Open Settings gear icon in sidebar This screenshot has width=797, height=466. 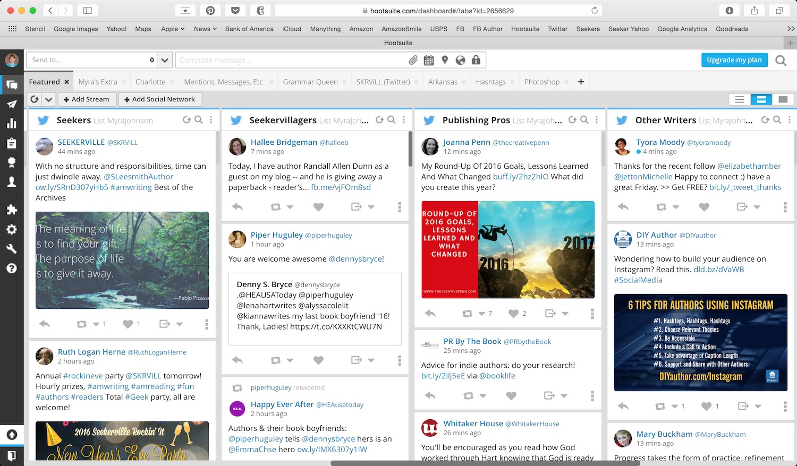click(11, 229)
